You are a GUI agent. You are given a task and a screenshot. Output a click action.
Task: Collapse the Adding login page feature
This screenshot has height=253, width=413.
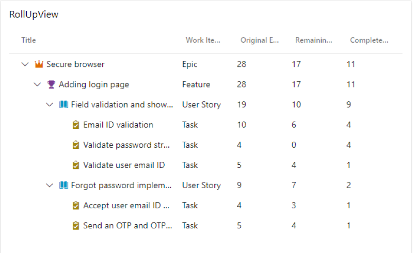pyautogui.click(x=37, y=85)
